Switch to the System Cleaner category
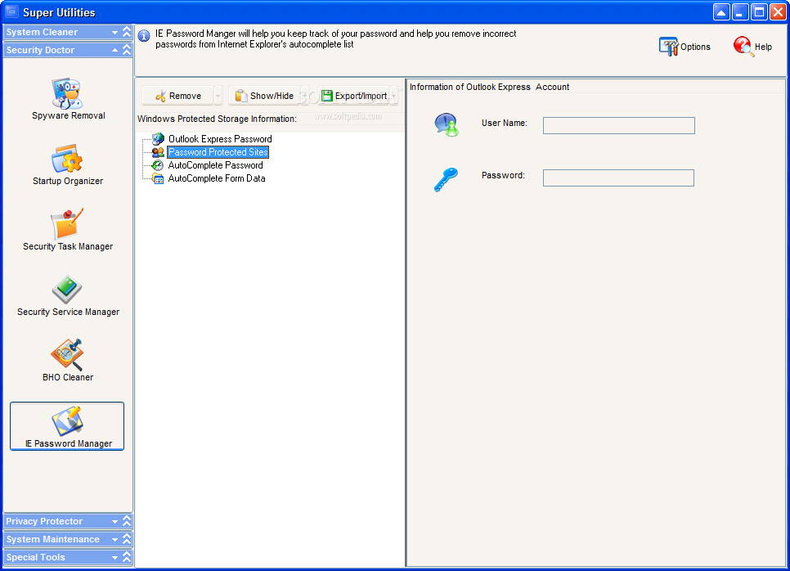 pos(68,32)
